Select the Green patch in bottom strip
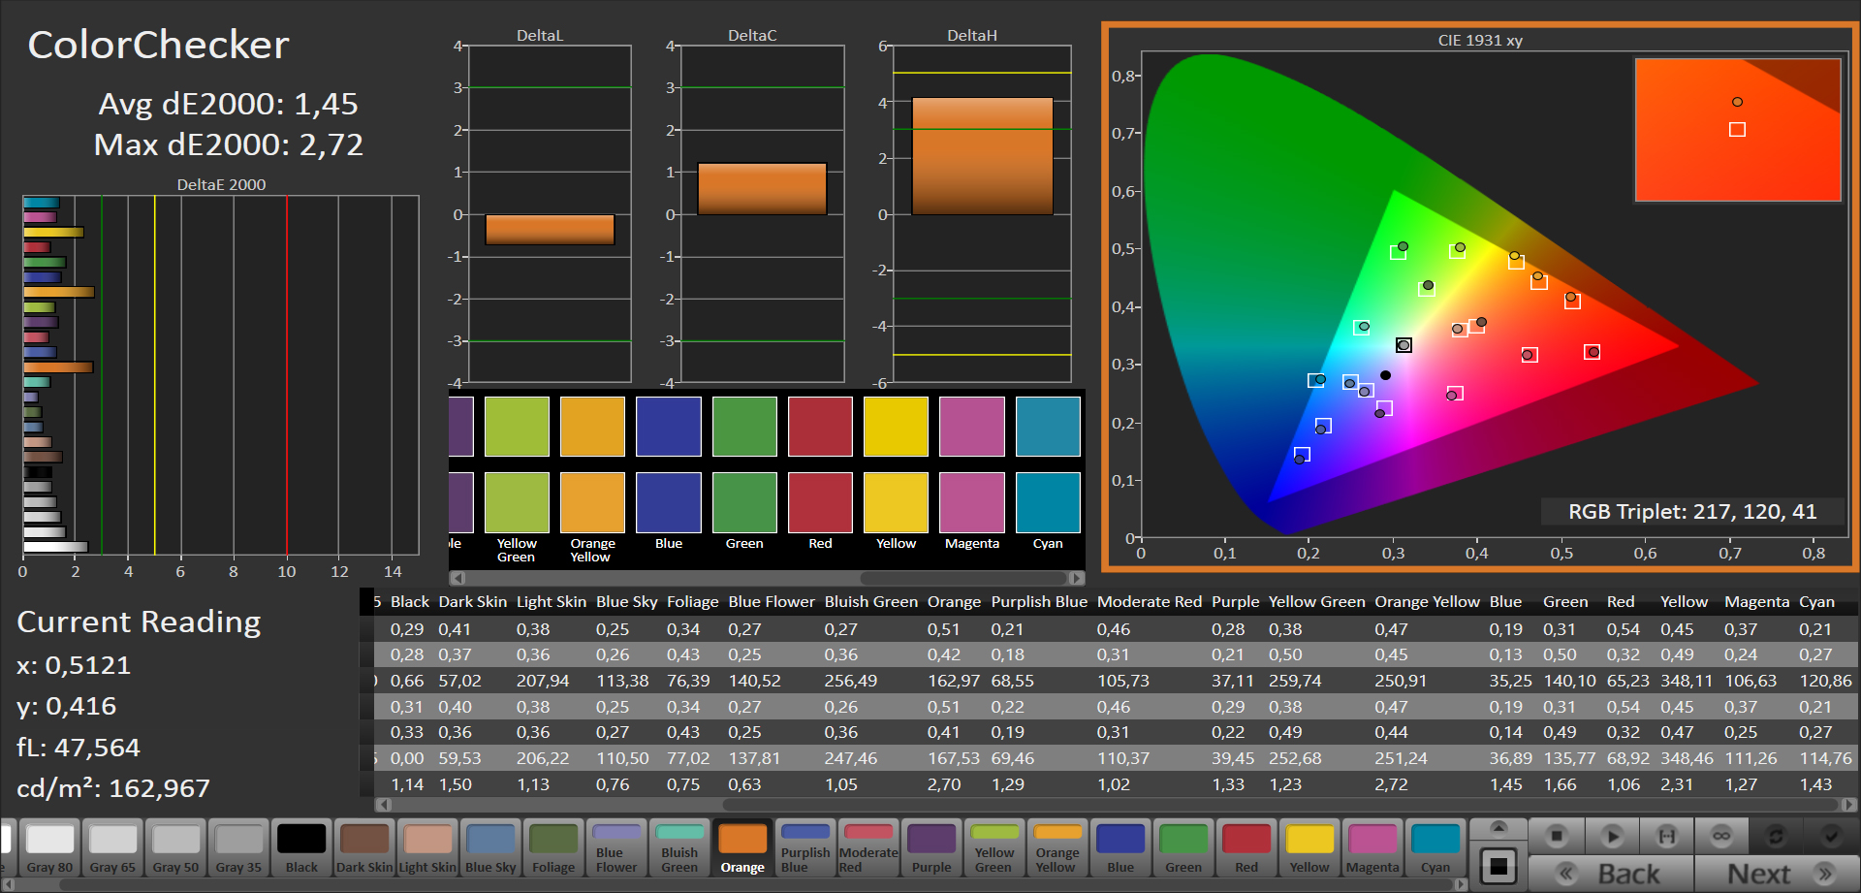The width and height of the screenshot is (1861, 893). pos(1183,848)
